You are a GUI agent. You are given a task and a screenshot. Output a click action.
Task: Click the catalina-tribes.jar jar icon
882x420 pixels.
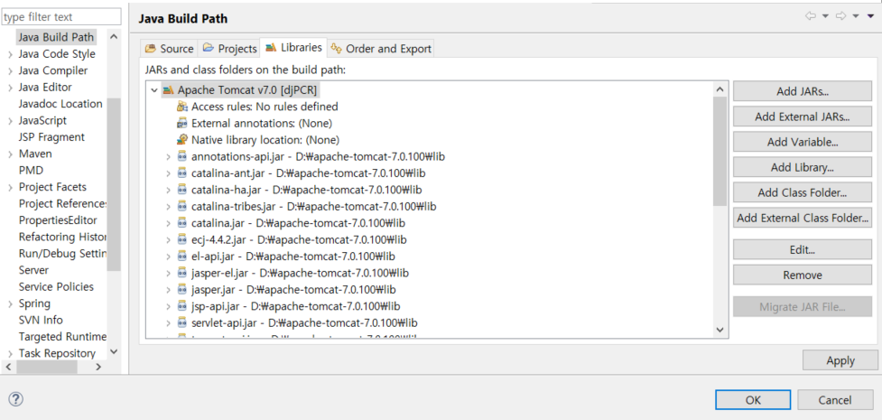[x=181, y=206]
